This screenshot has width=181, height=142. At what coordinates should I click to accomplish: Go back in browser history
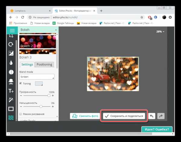tap(11, 17)
